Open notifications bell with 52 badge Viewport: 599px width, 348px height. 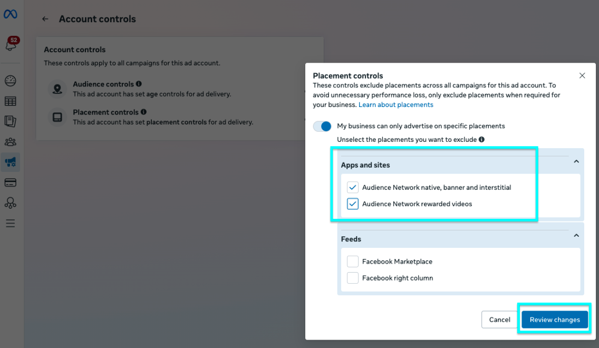11,44
